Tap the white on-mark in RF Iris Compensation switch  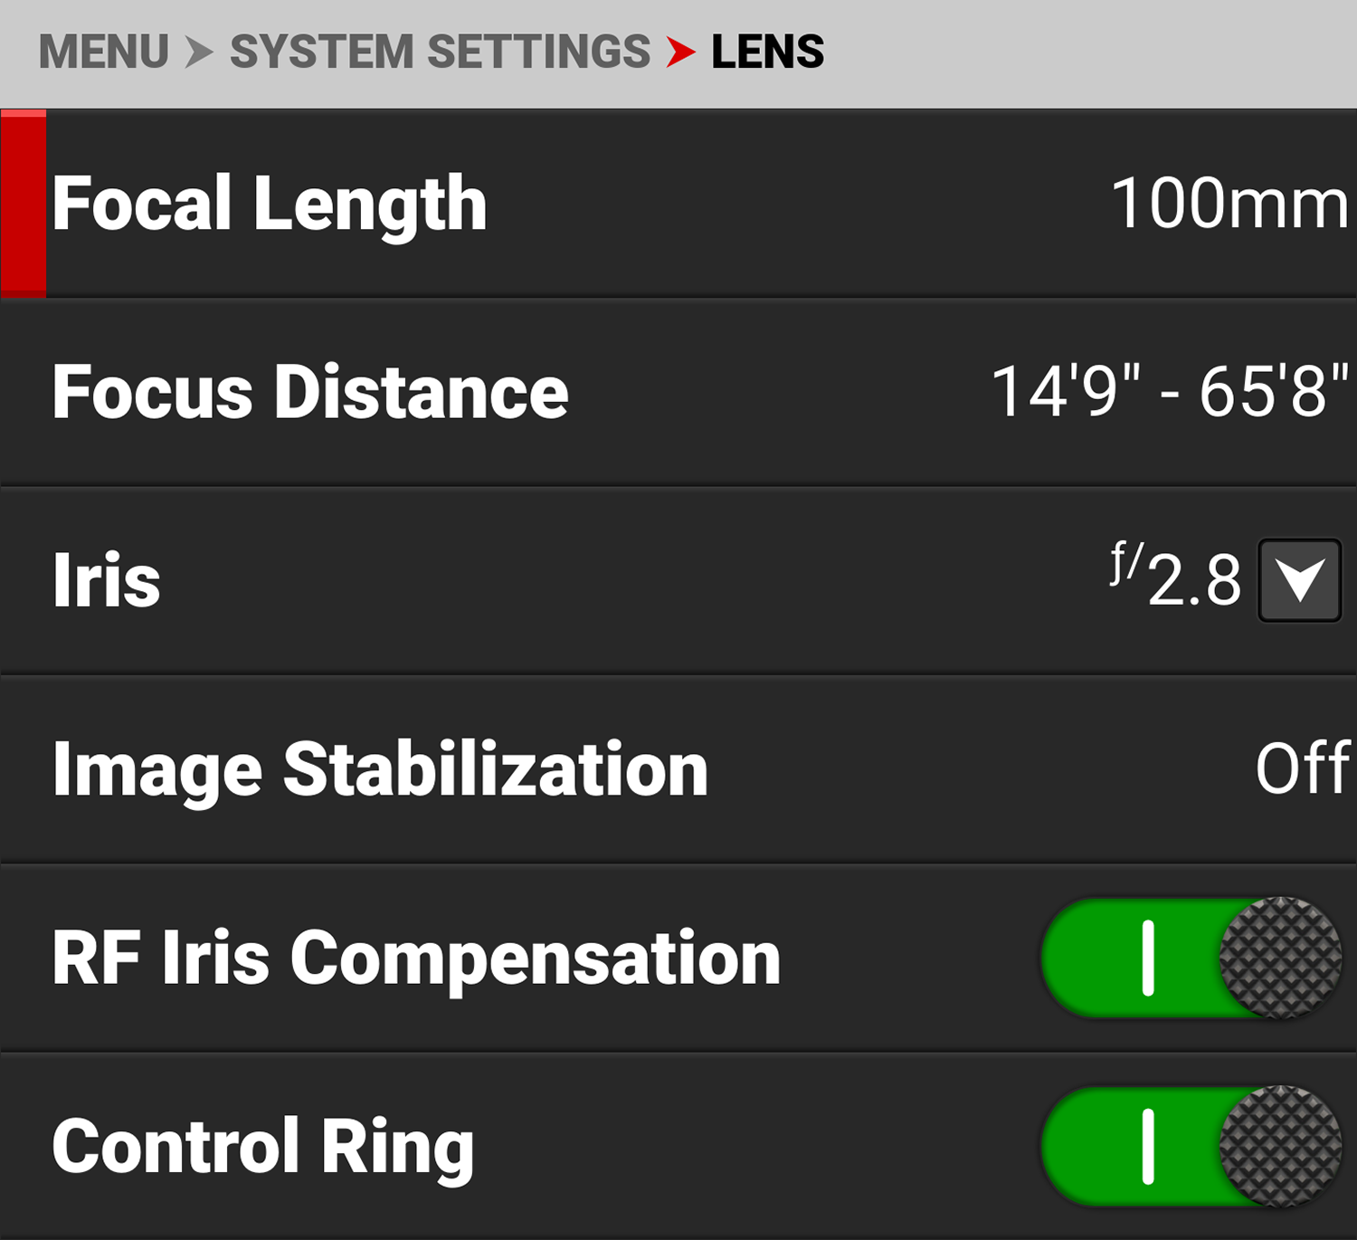(1148, 958)
